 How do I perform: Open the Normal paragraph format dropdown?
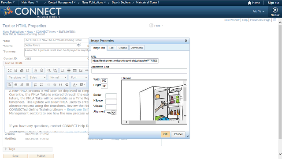click(58, 78)
